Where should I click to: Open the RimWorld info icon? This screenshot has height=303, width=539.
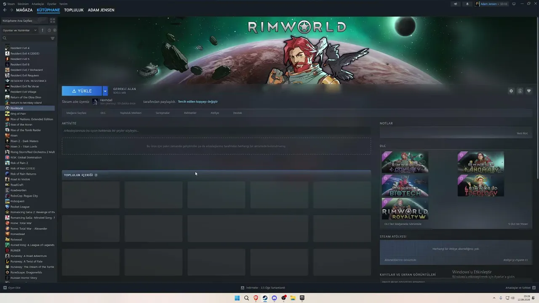click(520, 91)
